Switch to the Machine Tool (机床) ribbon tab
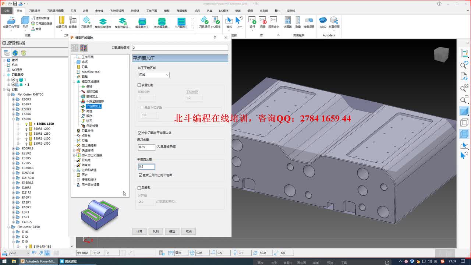 point(197,11)
